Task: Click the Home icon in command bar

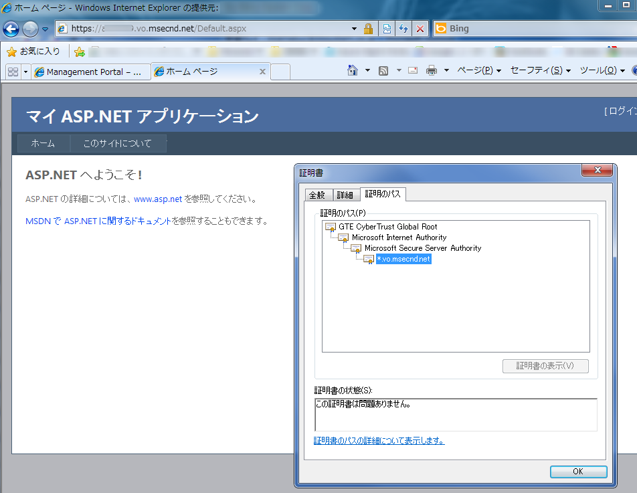Action: pos(353,71)
